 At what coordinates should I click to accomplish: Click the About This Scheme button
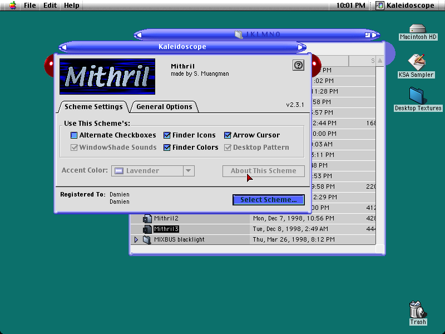tap(263, 171)
